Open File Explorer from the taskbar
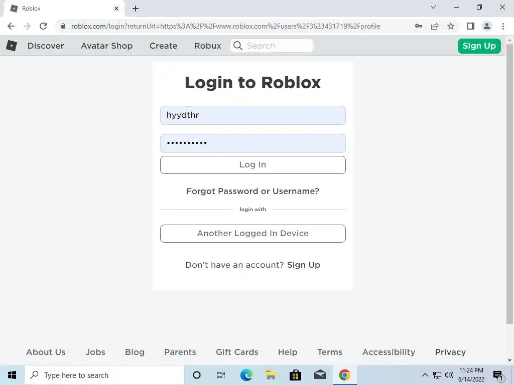 pyautogui.click(x=271, y=375)
